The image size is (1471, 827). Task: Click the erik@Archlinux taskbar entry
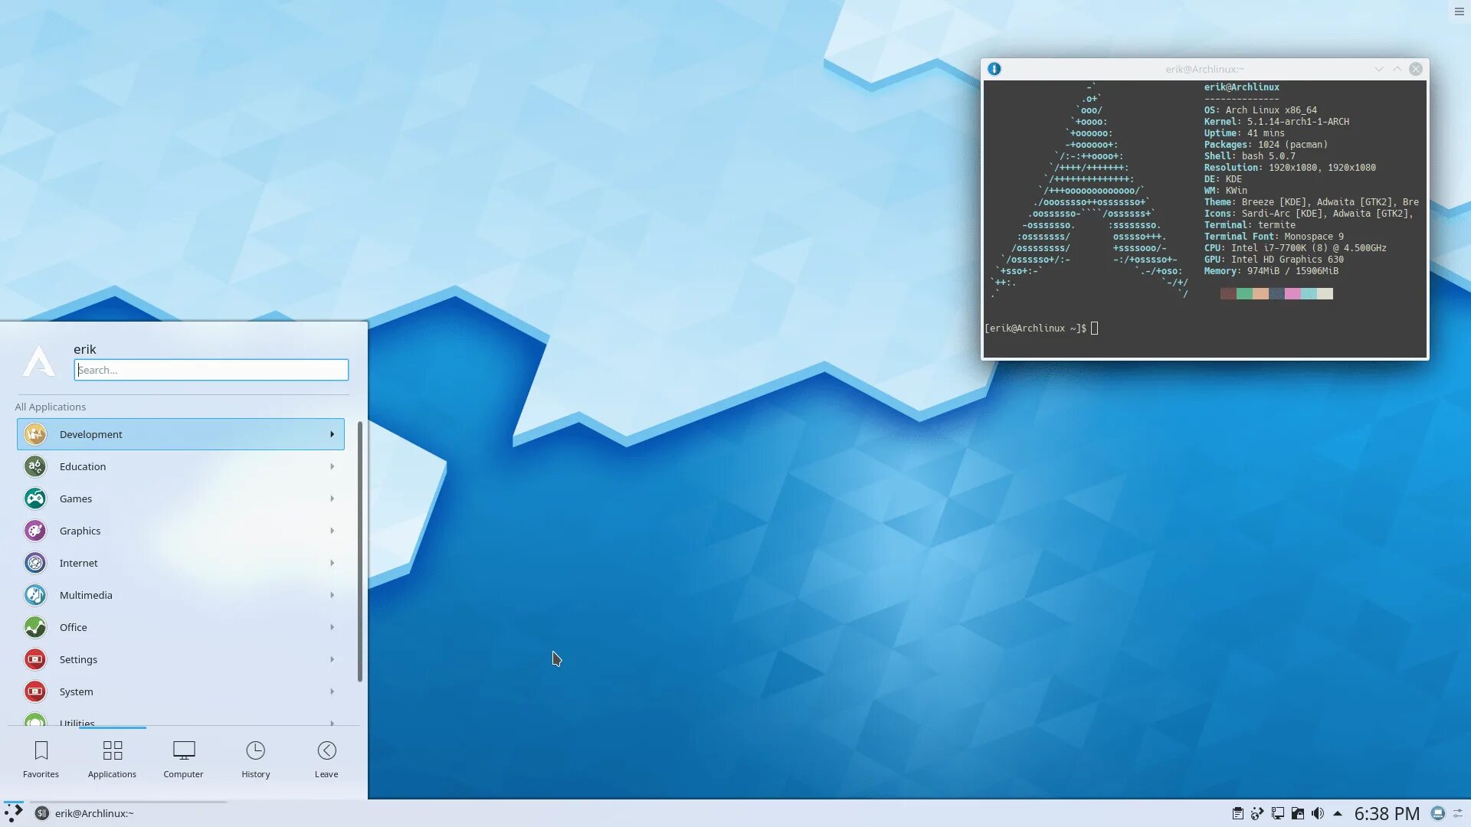[93, 813]
